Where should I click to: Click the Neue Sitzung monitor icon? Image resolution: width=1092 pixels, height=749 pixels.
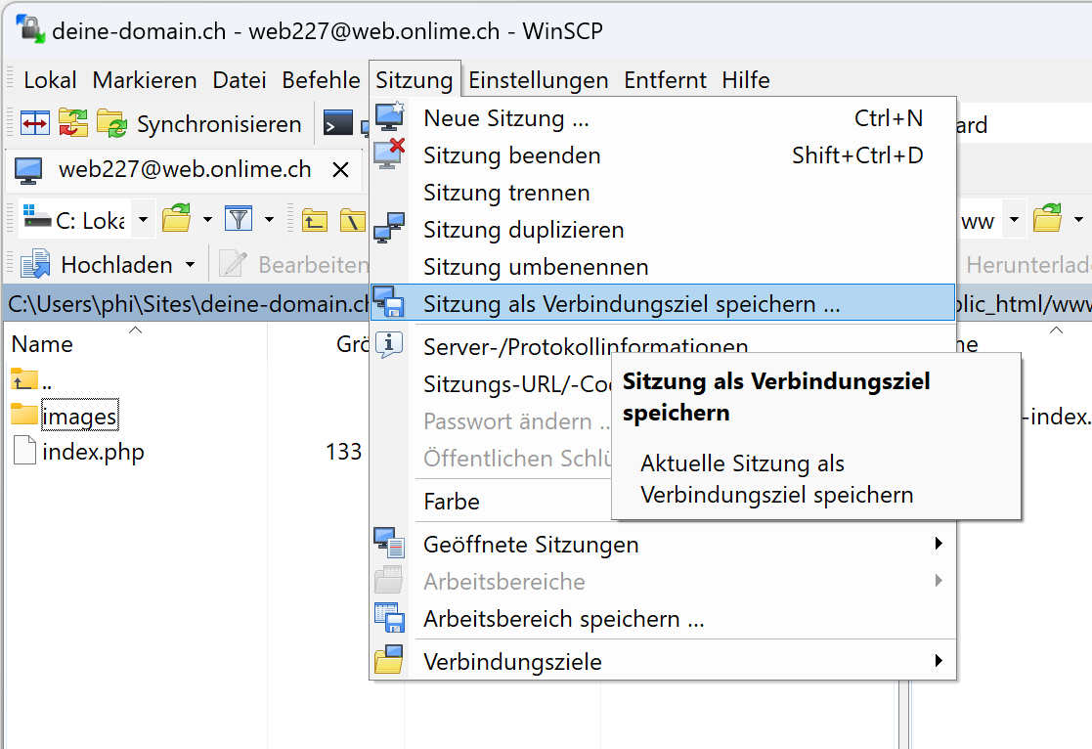(389, 116)
